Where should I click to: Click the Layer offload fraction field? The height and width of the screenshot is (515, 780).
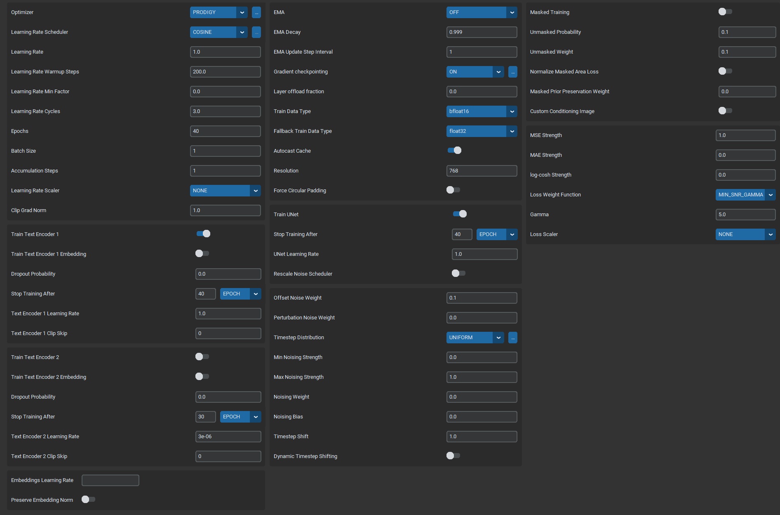(x=482, y=92)
